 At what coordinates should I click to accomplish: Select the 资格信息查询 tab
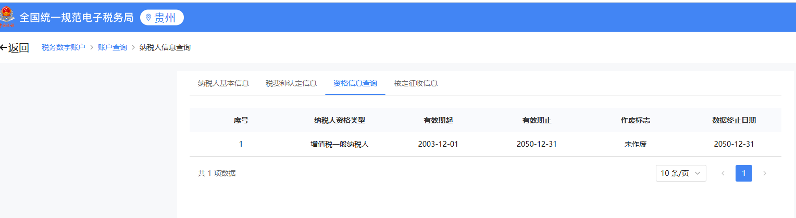[355, 83]
